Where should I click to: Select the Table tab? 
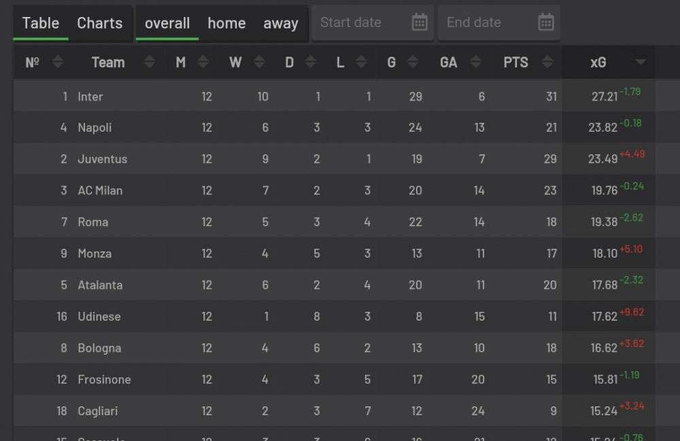coord(41,23)
